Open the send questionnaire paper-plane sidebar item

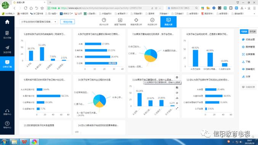7,49
